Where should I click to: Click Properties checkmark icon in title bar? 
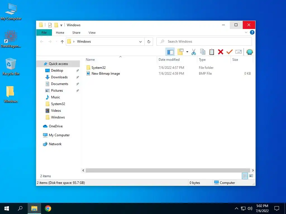pos(50,25)
